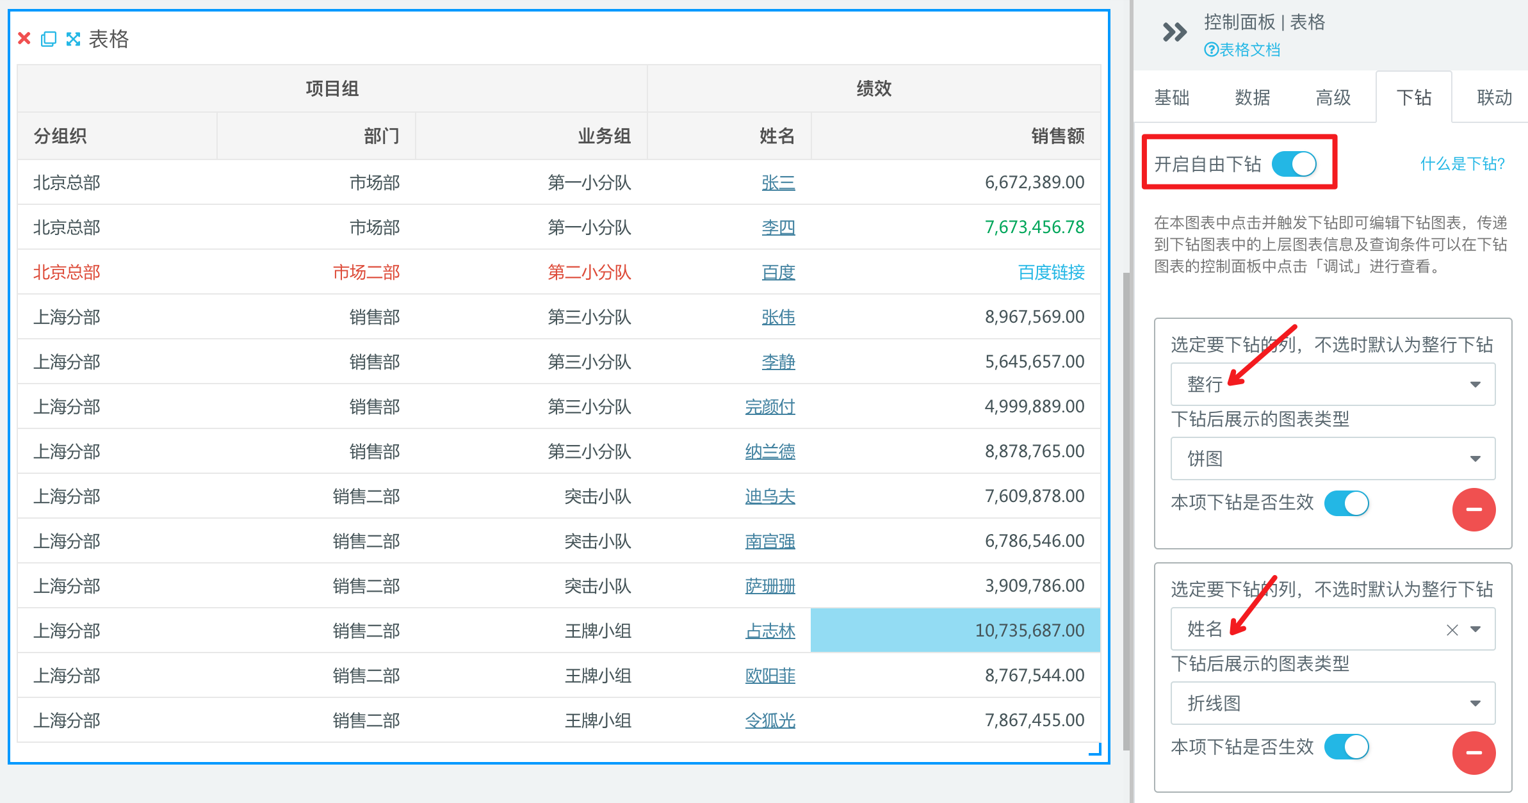Click the 张三 name link
The image size is (1528, 803).
[x=778, y=182]
